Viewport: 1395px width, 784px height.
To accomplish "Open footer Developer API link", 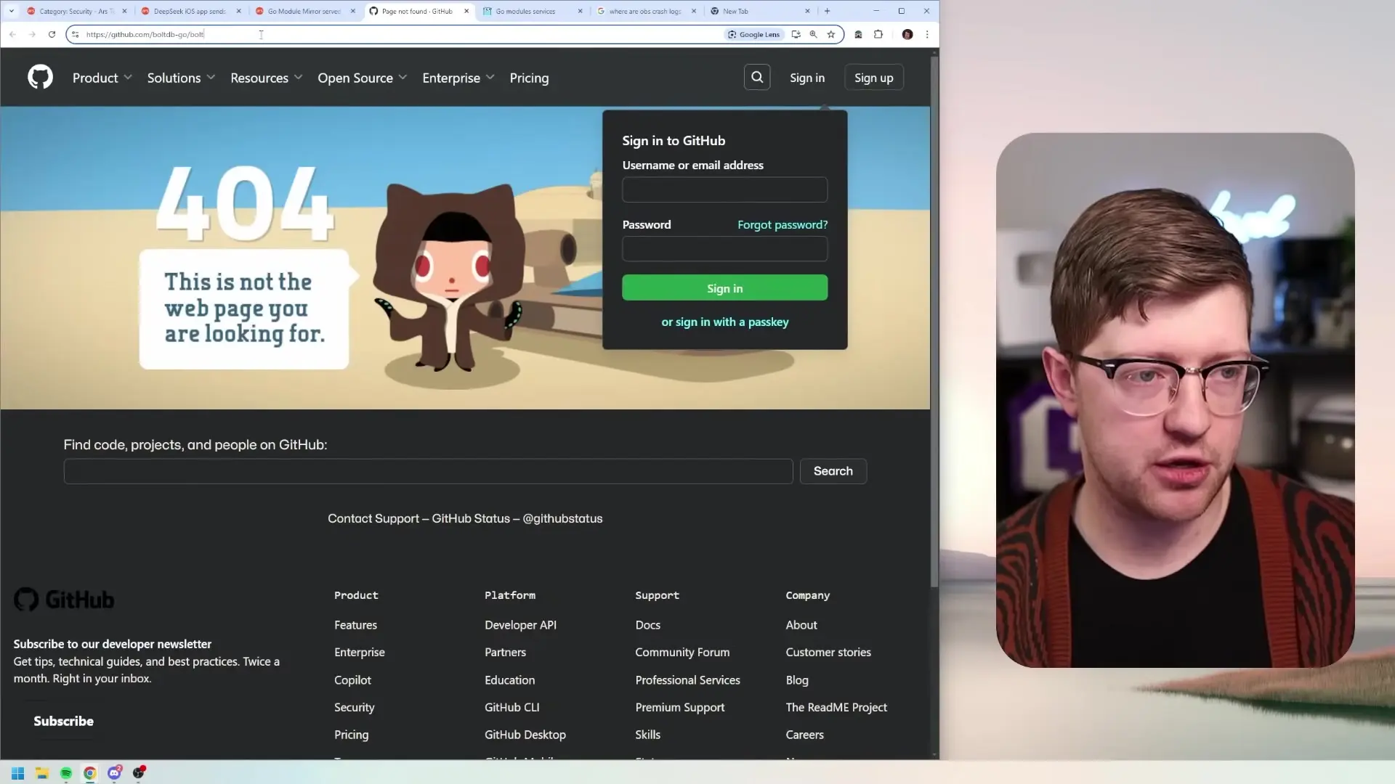I will click(x=520, y=625).
